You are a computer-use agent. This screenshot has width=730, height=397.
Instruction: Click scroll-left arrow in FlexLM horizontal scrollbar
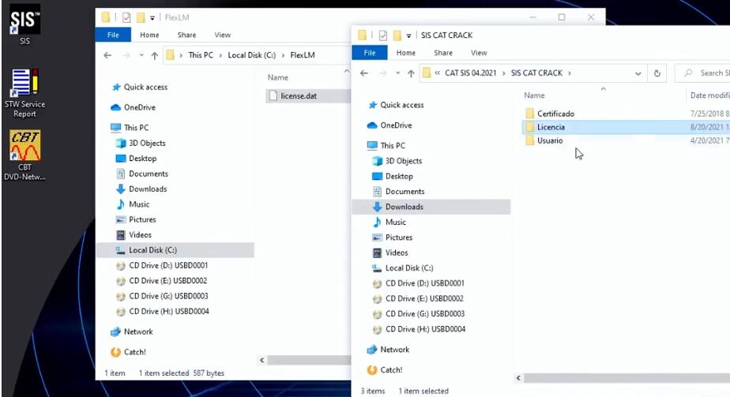click(x=262, y=360)
